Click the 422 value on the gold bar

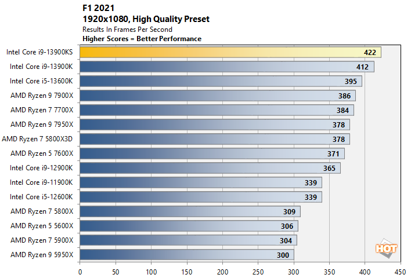tap(370, 53)
